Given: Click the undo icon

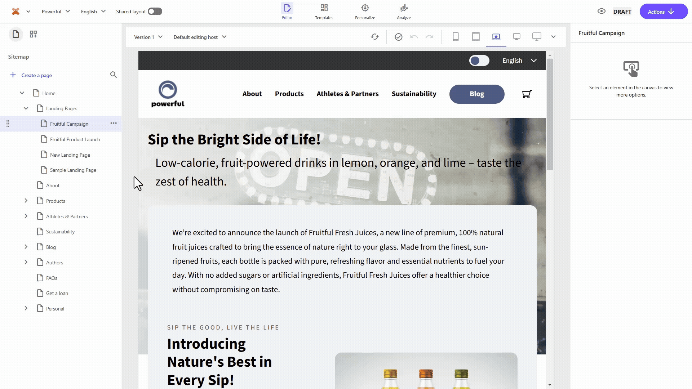Looking at the screenshot, I should click(x=414, y=37).
